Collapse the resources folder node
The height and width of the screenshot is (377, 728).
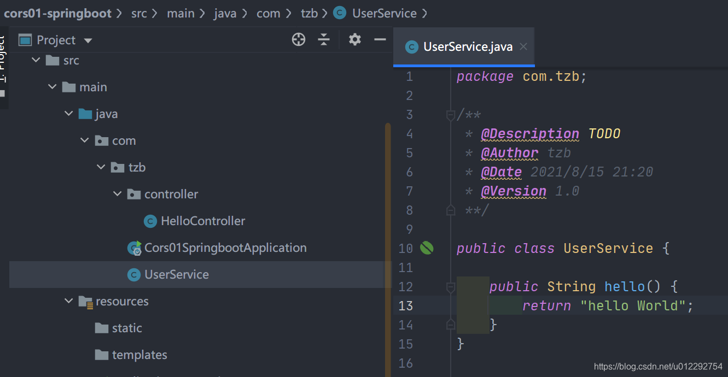click(68, 301)
